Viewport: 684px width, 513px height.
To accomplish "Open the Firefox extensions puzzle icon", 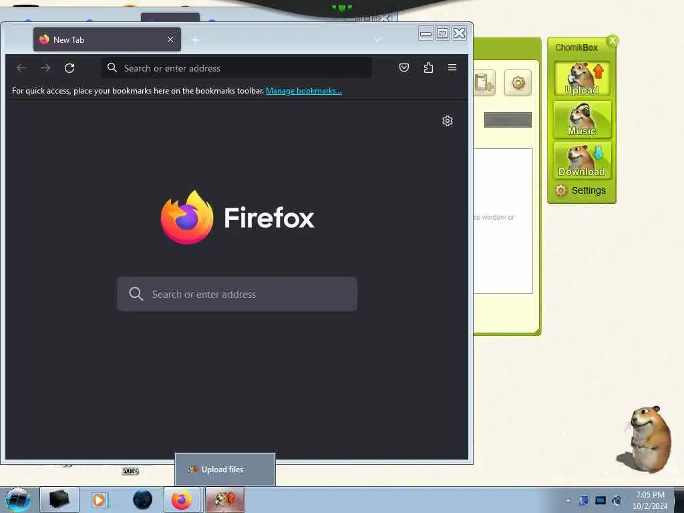I will click(428, 67).
